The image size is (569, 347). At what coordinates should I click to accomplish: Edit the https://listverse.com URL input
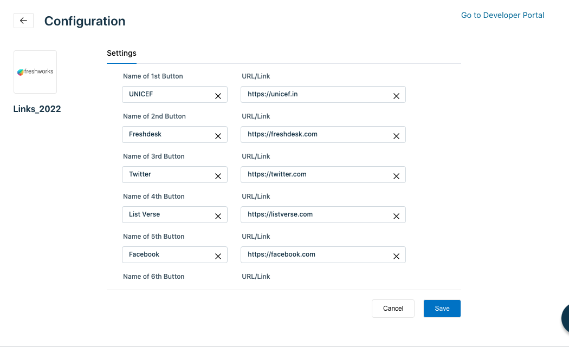click(323, 215)
